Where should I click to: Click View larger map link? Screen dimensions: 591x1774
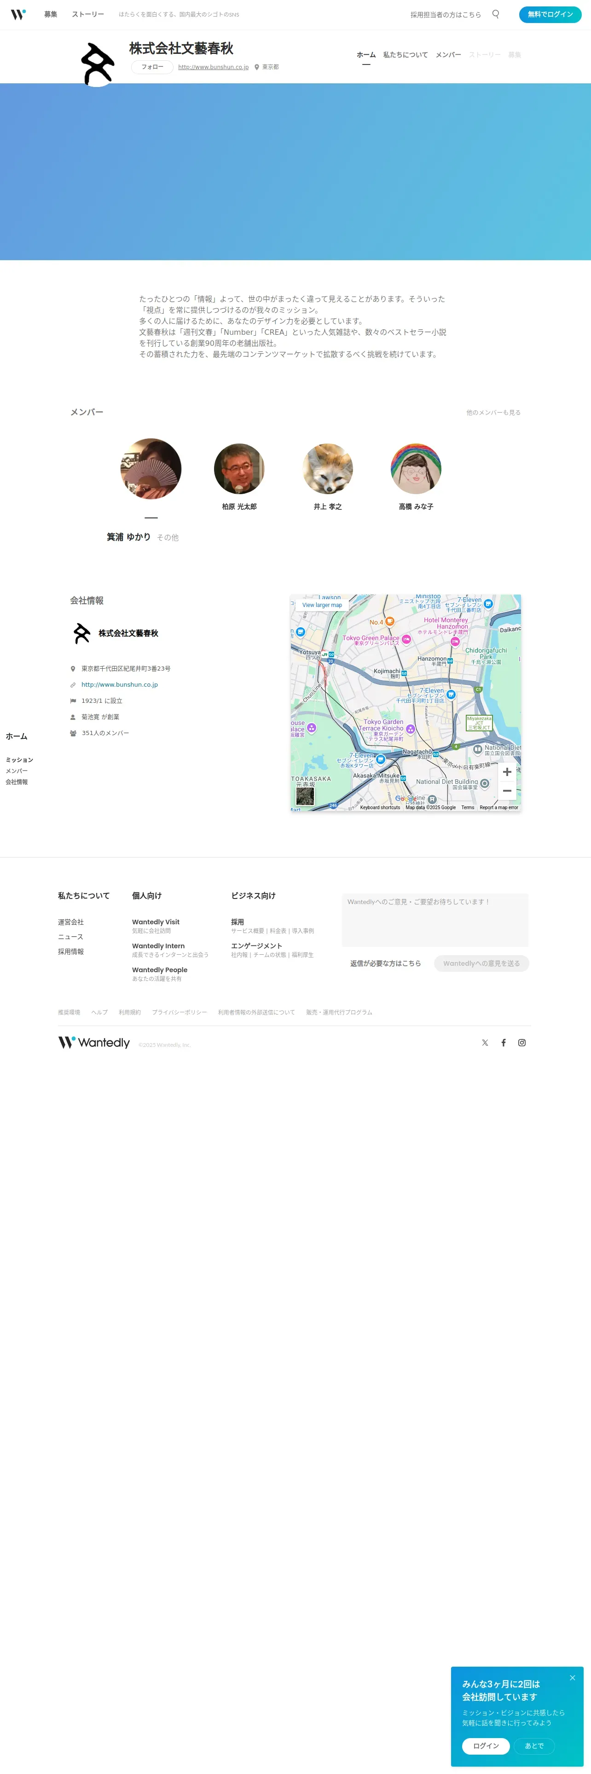coord(322,605)
